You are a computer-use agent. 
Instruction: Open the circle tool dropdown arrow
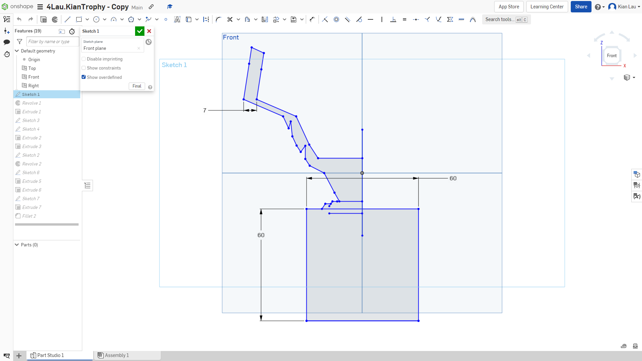tap(104, 19)
